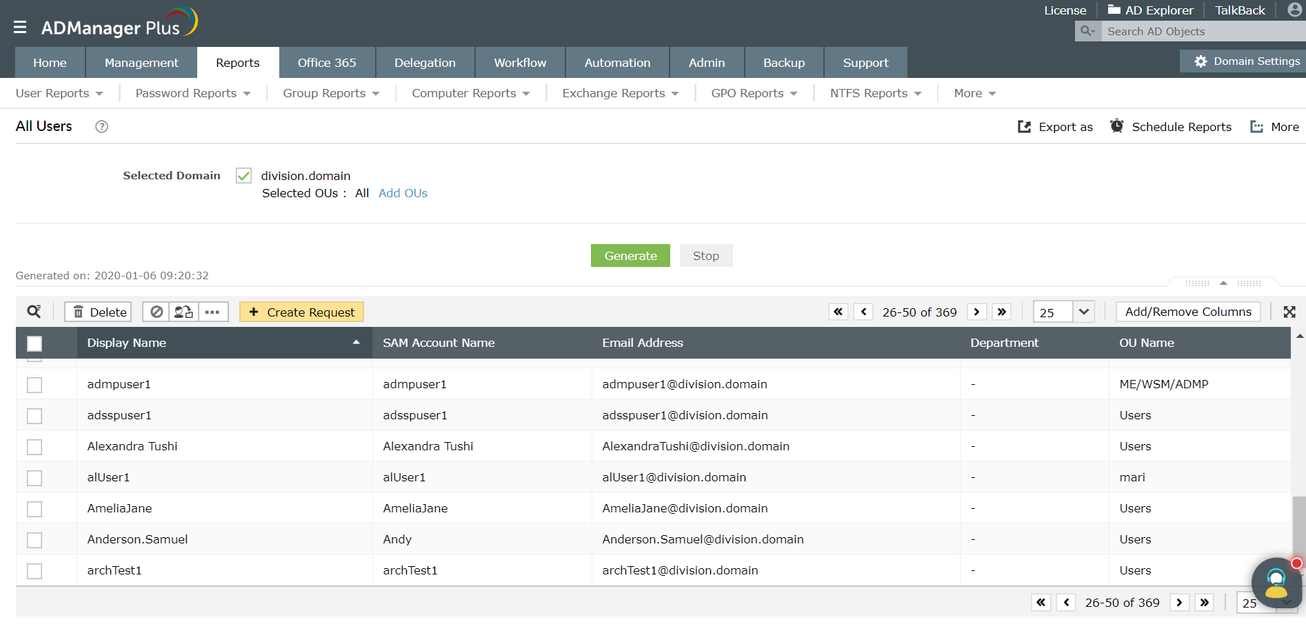Expand the User Reports dropdown
Image resolution: width=1306 pixels, height=631 pixels.
coord(59,93)
